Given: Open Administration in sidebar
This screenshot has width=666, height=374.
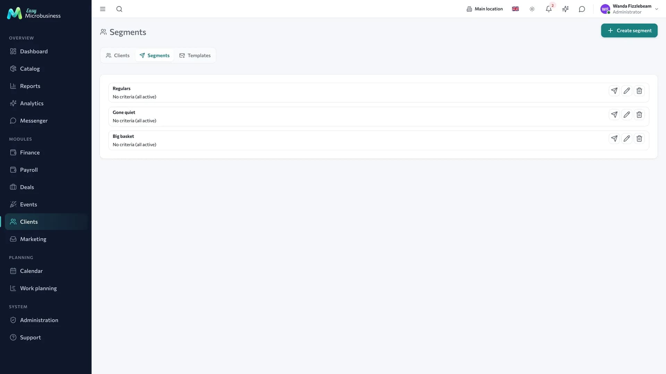Looking at the screenshot, I should 46,320.
